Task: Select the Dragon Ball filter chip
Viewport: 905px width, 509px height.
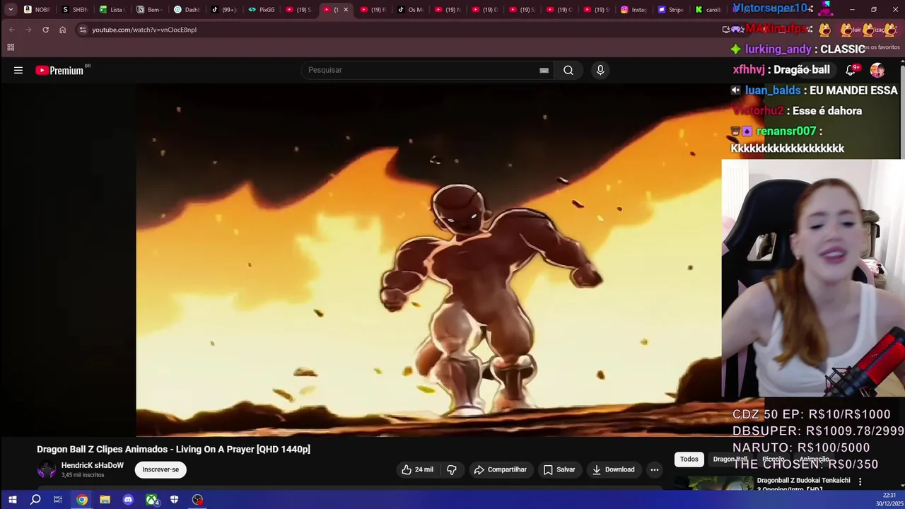Action: [730, 460]
